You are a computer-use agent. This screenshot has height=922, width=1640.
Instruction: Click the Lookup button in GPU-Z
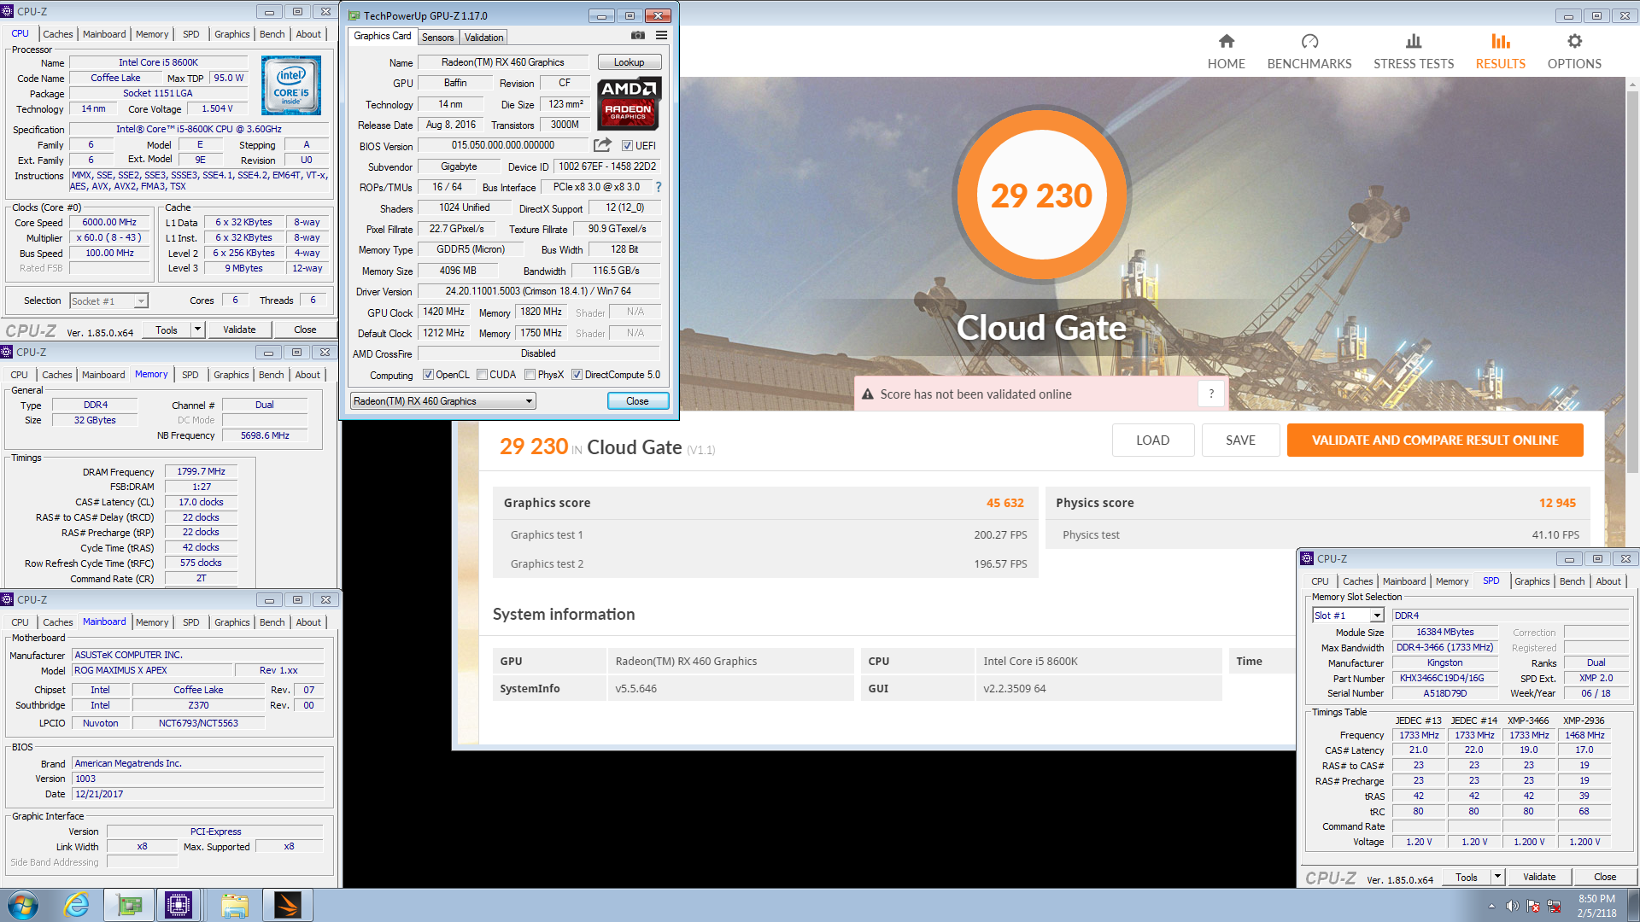[630, 62]
